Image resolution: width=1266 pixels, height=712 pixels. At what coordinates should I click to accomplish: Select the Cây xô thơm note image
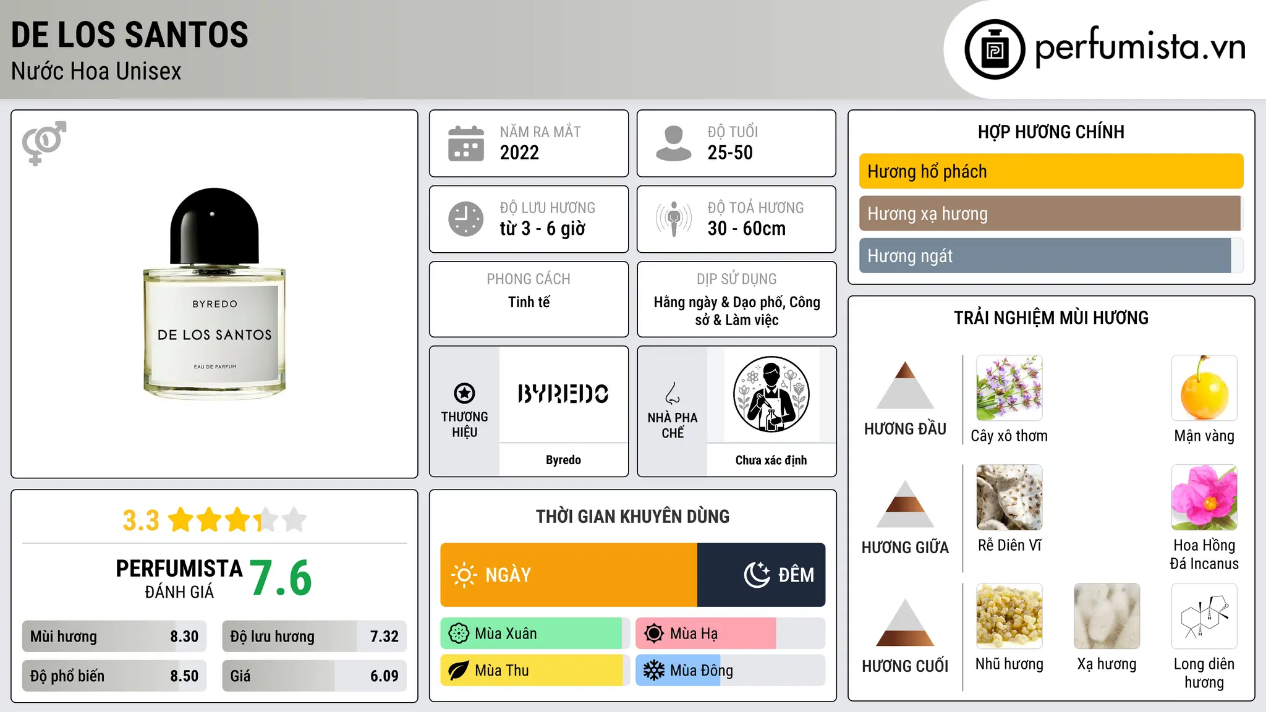1009,388
